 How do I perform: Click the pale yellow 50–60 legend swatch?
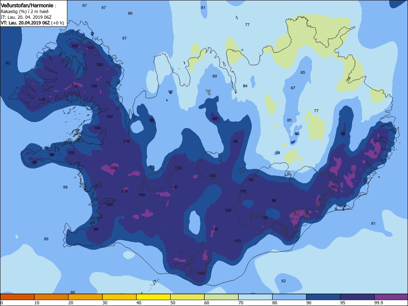pos(187,297)
